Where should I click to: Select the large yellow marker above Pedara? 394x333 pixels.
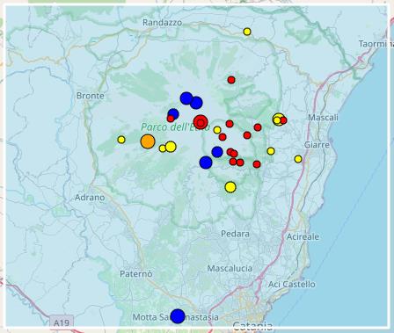tap(230, 187)
